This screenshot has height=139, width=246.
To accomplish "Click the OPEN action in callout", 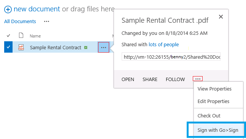I will [128, 80].
